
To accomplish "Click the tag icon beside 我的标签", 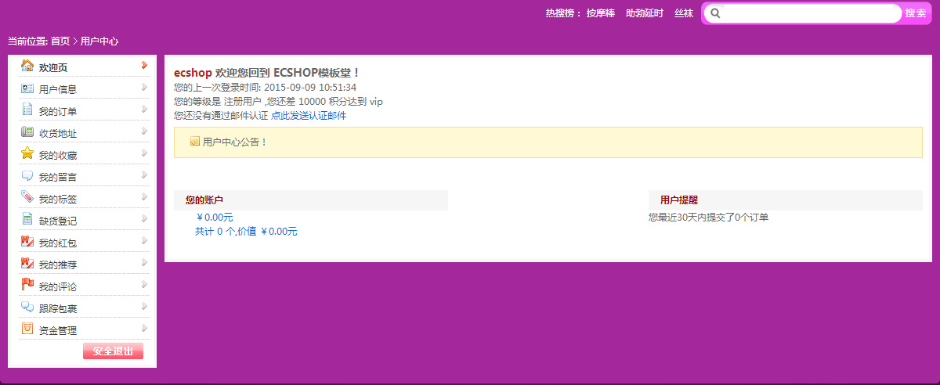I will [x=27, y=197].
